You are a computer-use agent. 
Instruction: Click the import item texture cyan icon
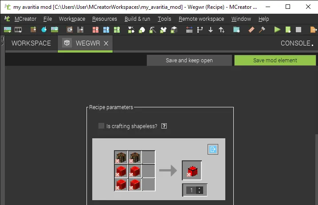[x=44, y=30]
